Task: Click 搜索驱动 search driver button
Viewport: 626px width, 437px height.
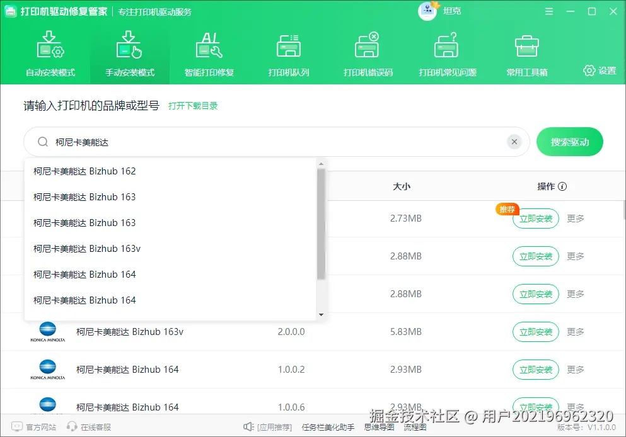Action: [x=569, y=142]
